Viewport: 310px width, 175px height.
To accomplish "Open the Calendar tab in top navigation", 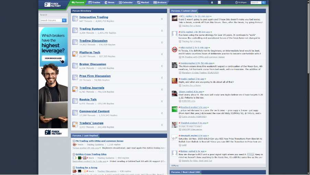I will click(126, 2).
